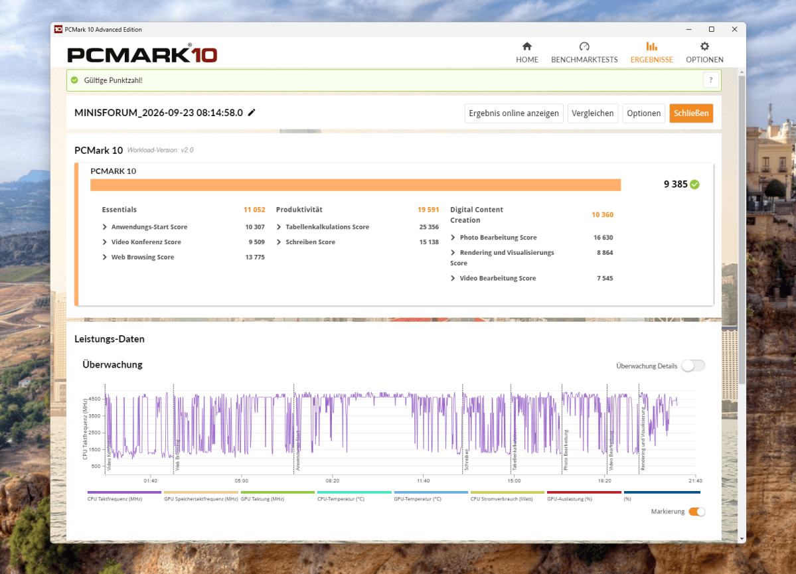Click the Web Browsing value 13 775
Viewport: 796px width, 574px height.
255,257
